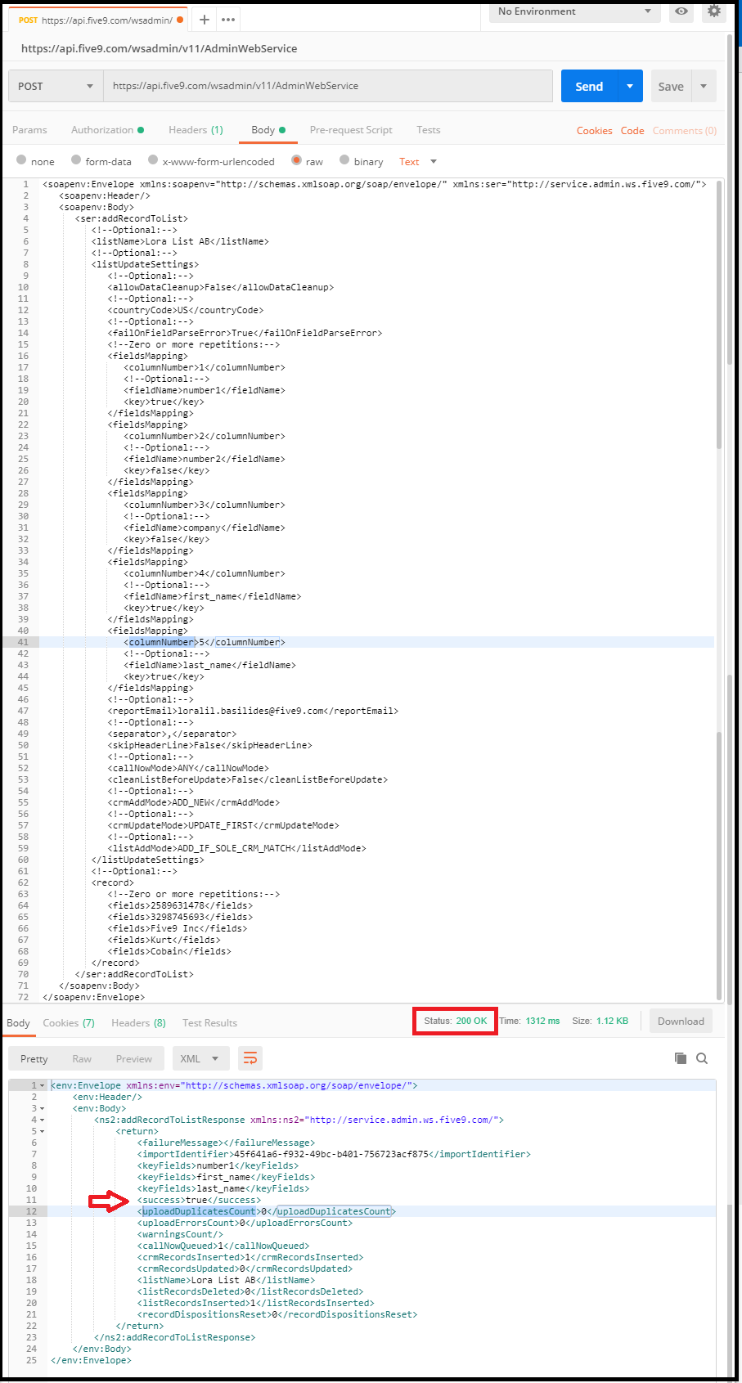Open the Test Results tab

click(x=209, y=1023)
